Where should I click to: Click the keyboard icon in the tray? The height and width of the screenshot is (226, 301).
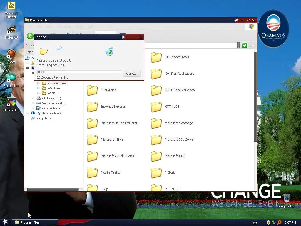[255, 223]
